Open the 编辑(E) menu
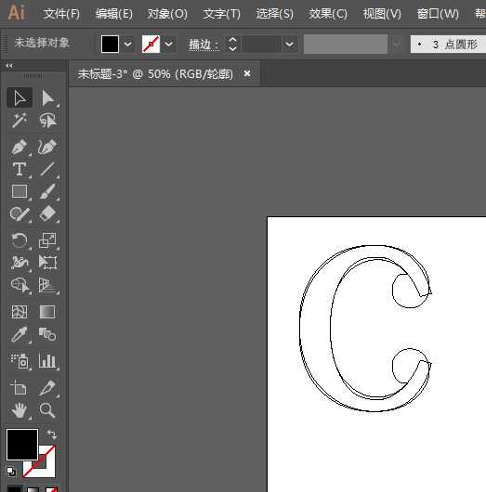The image size is (486, 492). (114, 14)
